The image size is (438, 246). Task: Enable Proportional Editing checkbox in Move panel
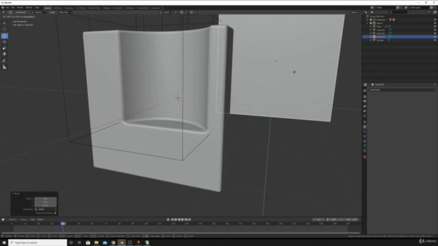click(55, 213)
